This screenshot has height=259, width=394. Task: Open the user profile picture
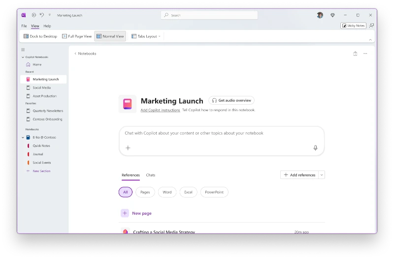[x=320, y=15]
